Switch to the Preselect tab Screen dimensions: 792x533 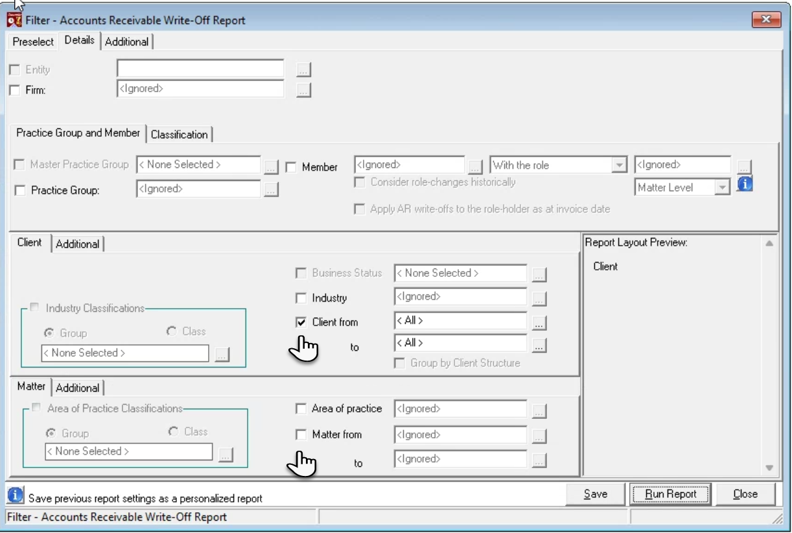pyautogui.click(x=33, y=41)
